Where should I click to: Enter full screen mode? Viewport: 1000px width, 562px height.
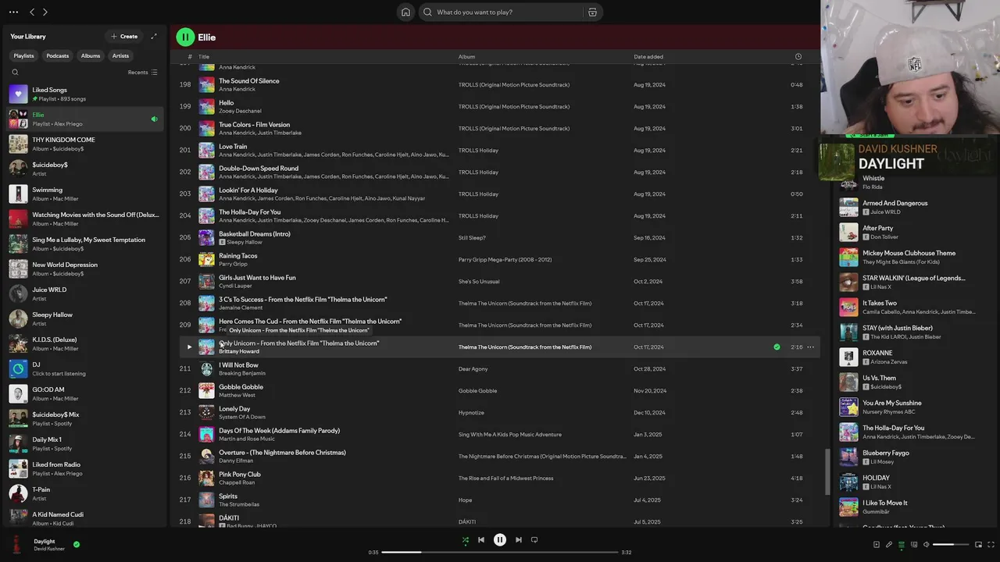991,544
